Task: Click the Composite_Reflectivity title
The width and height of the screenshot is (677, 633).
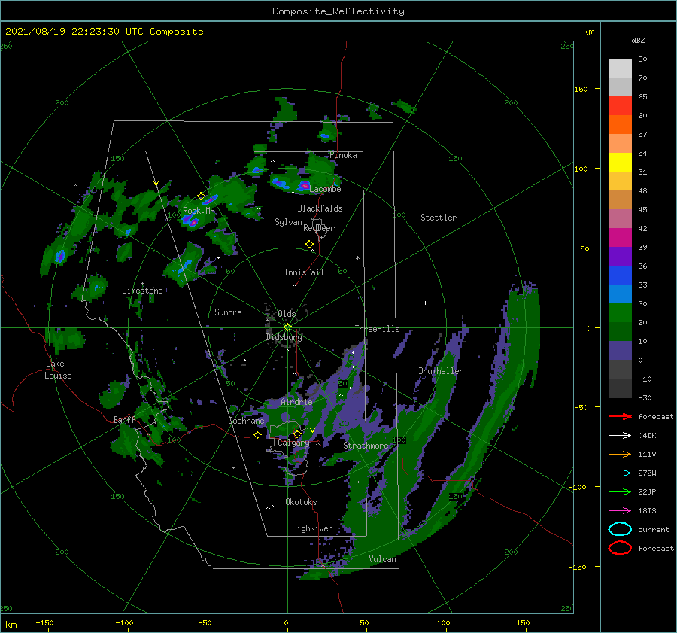Action: 338,11
